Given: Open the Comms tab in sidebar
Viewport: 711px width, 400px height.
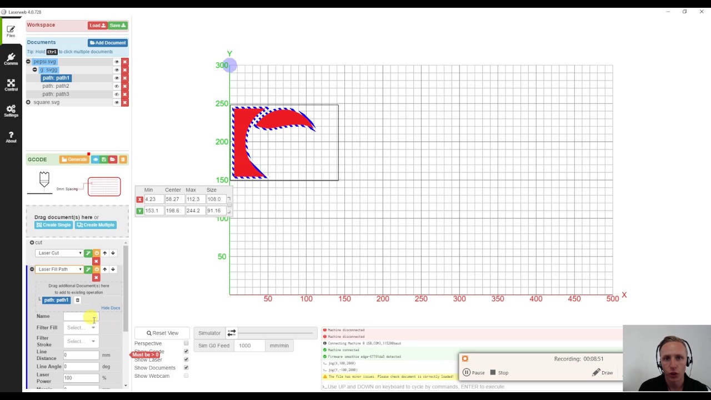Looking at the screenshot, I should pos(11,59).
